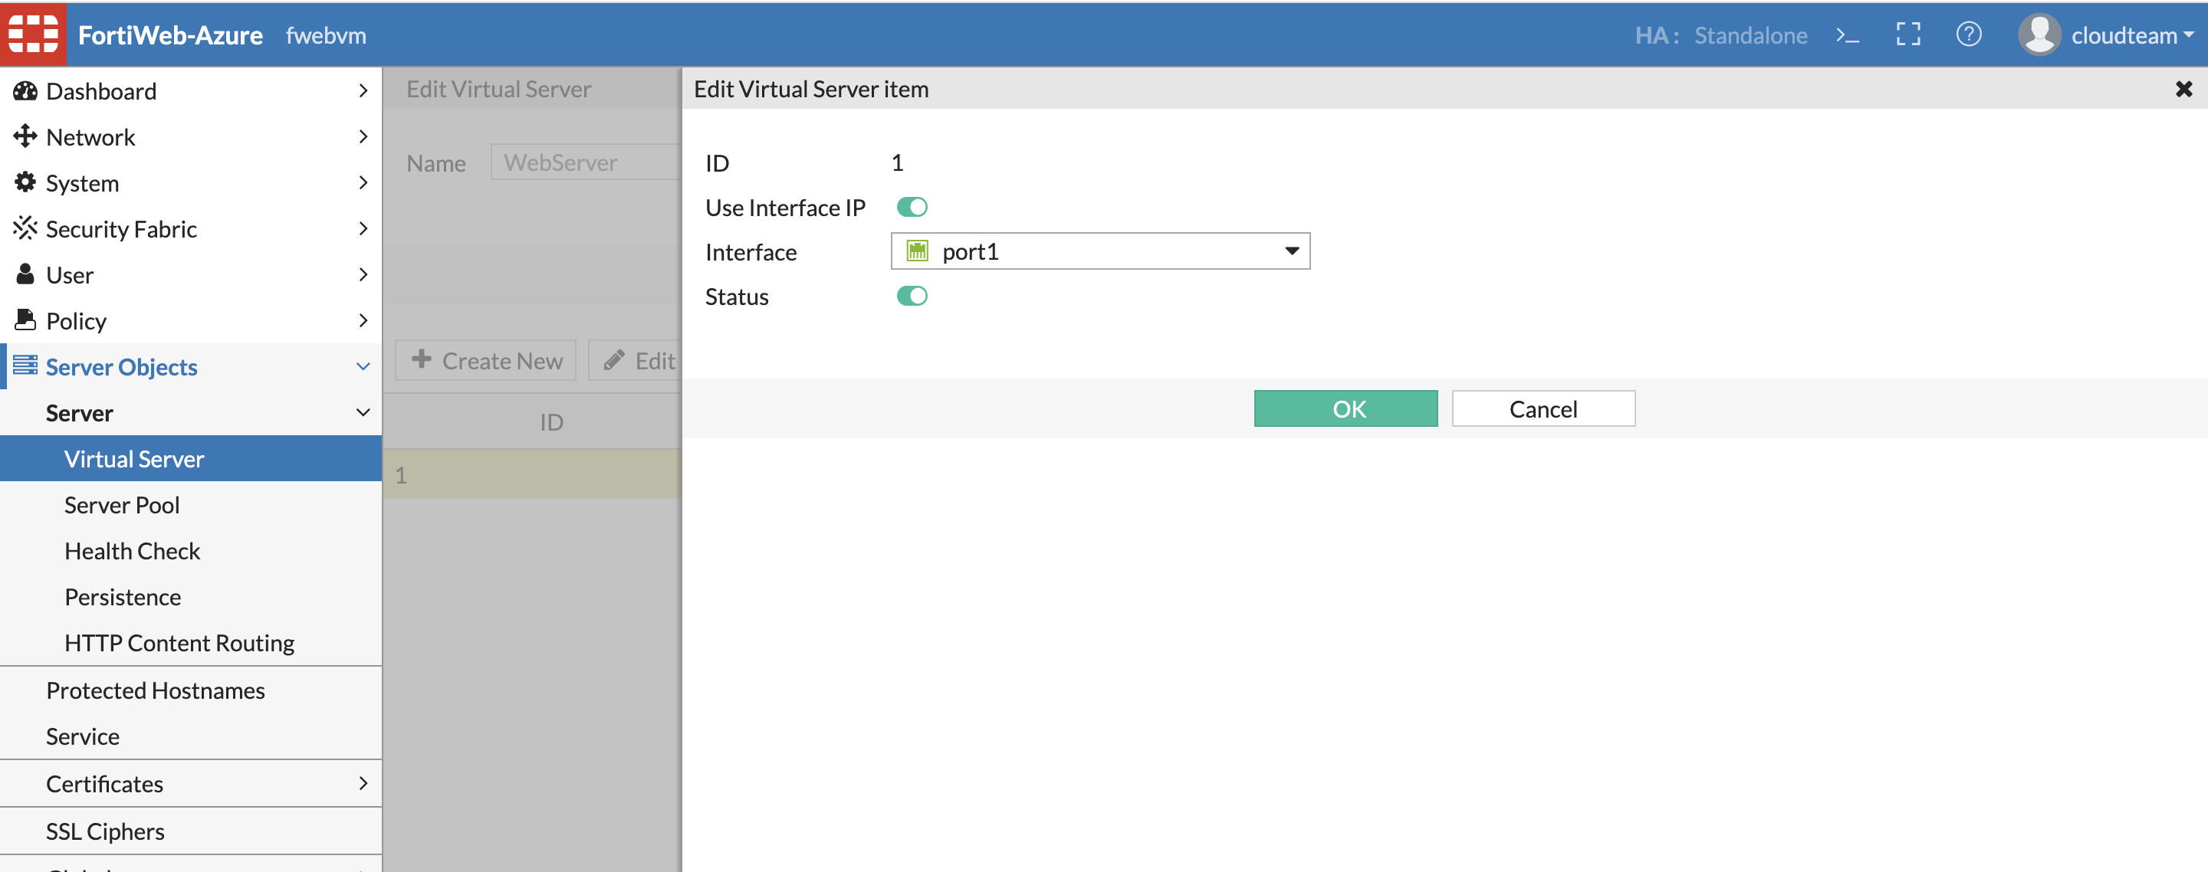The height and width of the screenshot is (872, 2208).
Task: Confirm with the OK button
Action: pos(1345,408)
